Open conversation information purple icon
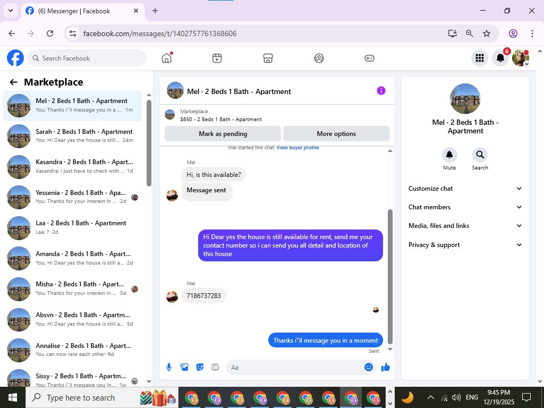Image resolution: width=544 pixels, height=408 pixels. [381, 91]
